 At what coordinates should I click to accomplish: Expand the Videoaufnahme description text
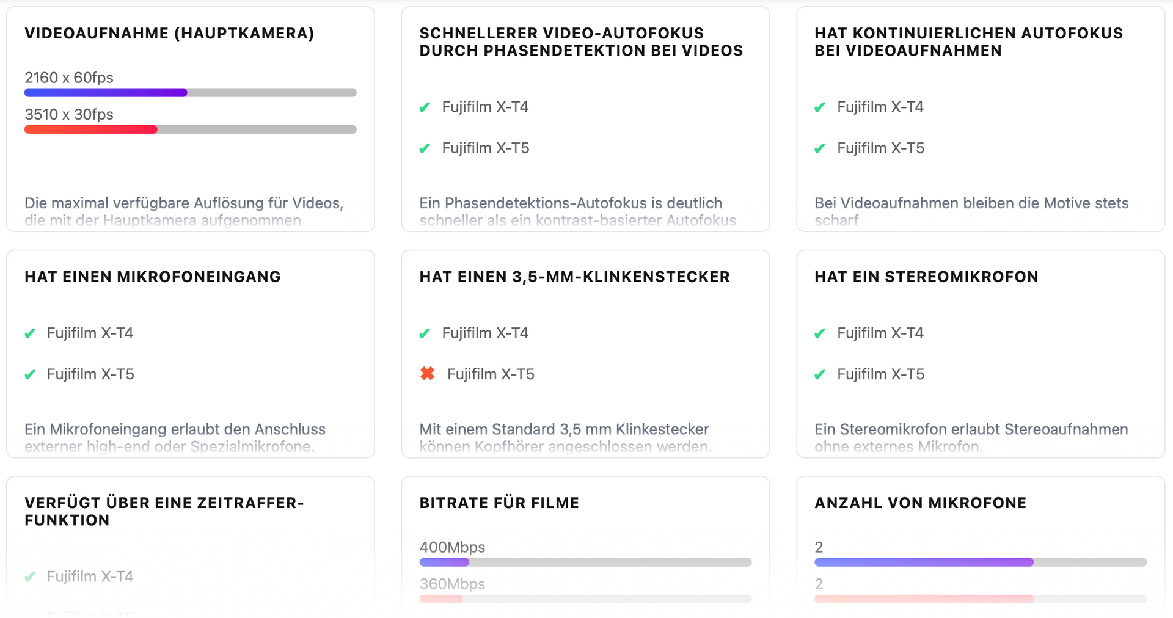183,211
